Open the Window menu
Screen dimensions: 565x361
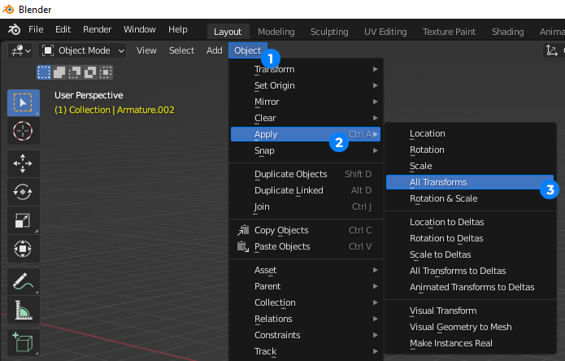(140, 29)
